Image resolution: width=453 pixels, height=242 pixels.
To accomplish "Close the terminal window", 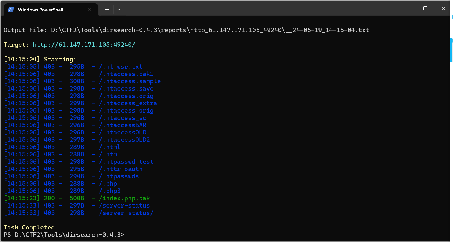I will click(x=443, y=8).
